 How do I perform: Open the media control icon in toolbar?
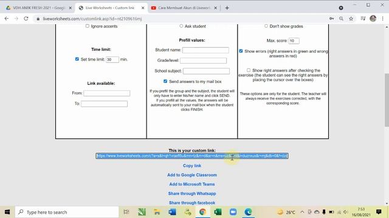[363, 19]
